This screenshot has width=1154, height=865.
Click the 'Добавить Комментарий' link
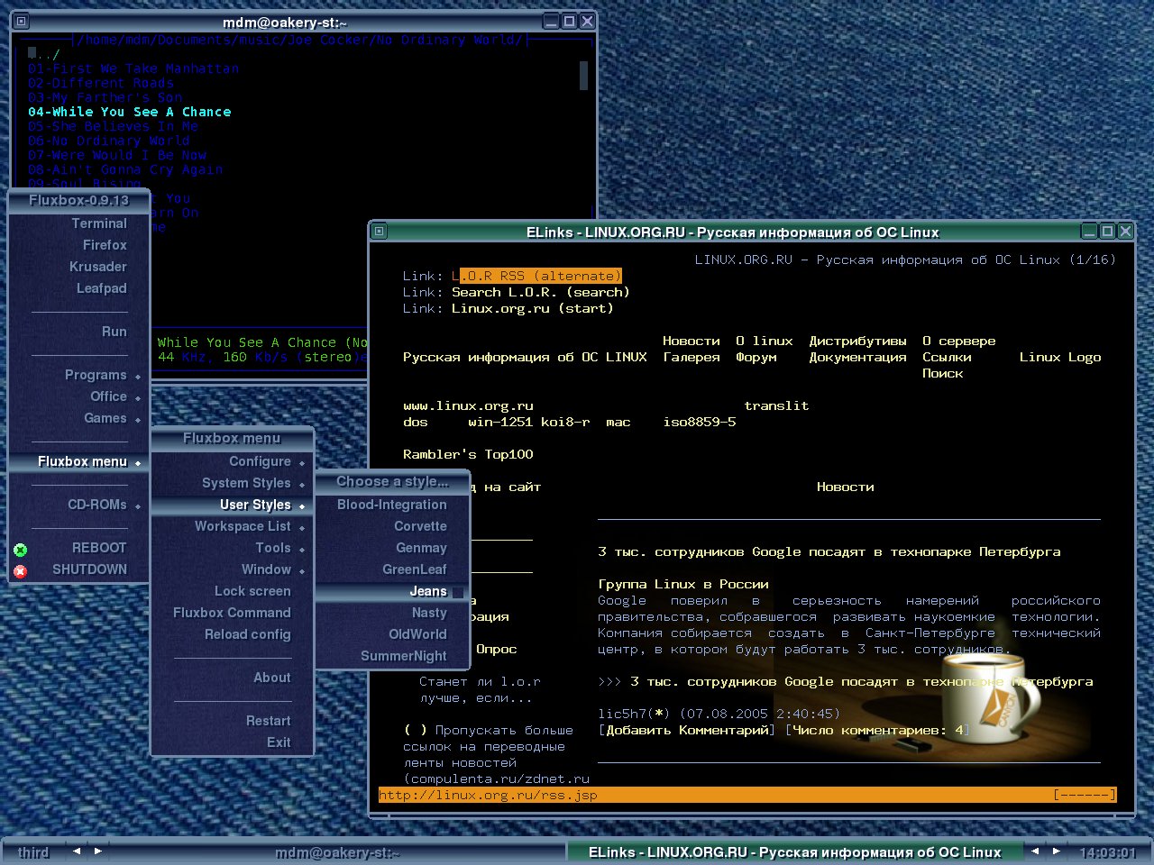point(686,730)
